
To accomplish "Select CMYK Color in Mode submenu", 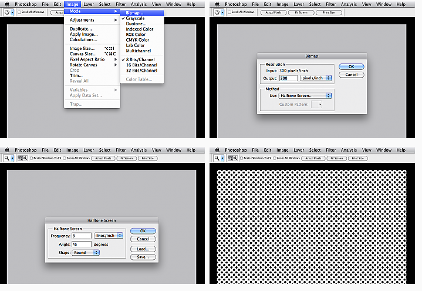I will (x=142, y=40).
